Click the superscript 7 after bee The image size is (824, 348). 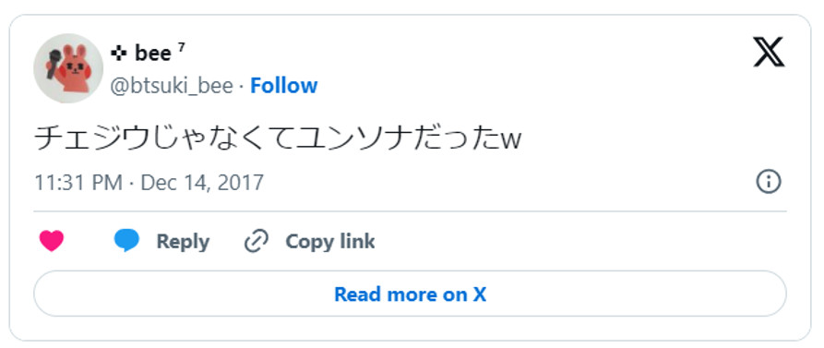coord(181,47)
